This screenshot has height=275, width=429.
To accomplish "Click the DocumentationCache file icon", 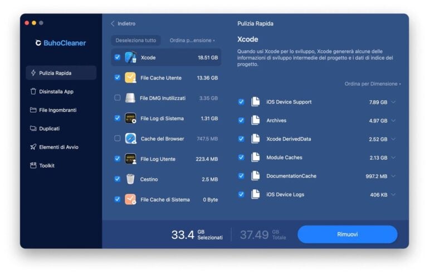I will point(256,176).
